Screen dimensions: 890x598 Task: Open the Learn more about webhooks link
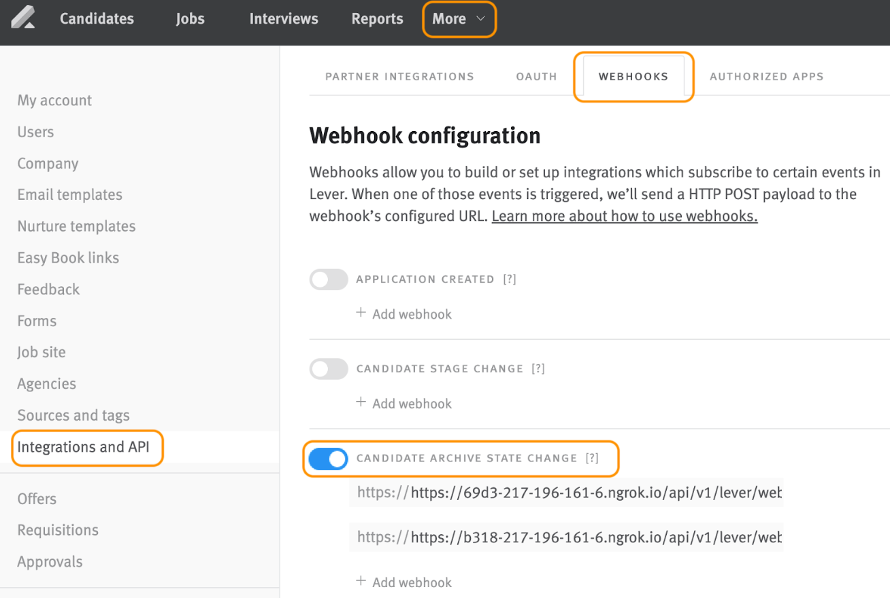[x=625, y=216]
